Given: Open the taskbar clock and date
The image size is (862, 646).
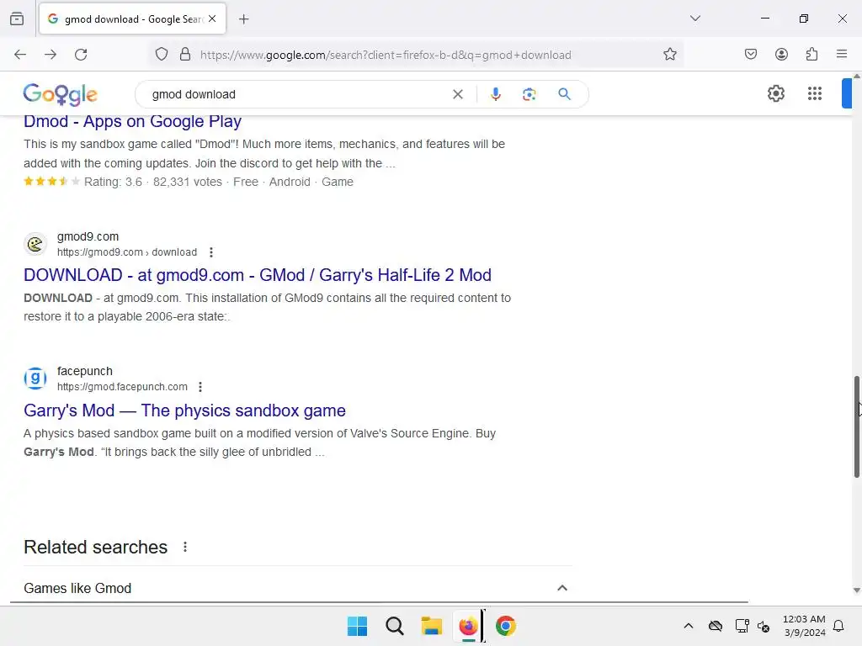Looking at the screenshot, I should pyautogui.click(x=804, y=626).
